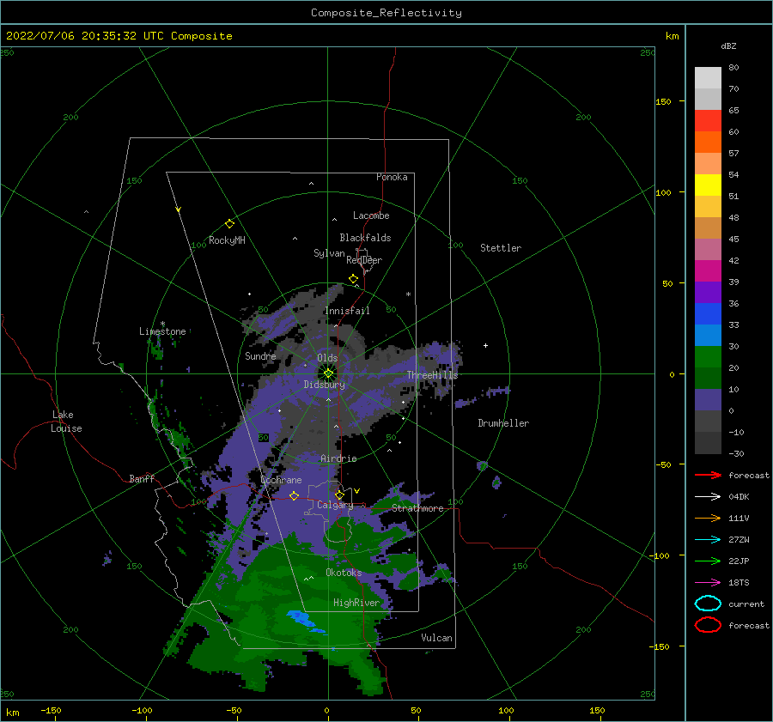The image size is (773, 722).
Task: Pick the green 22JP arrow symbol
Action: tap(708, 561)
